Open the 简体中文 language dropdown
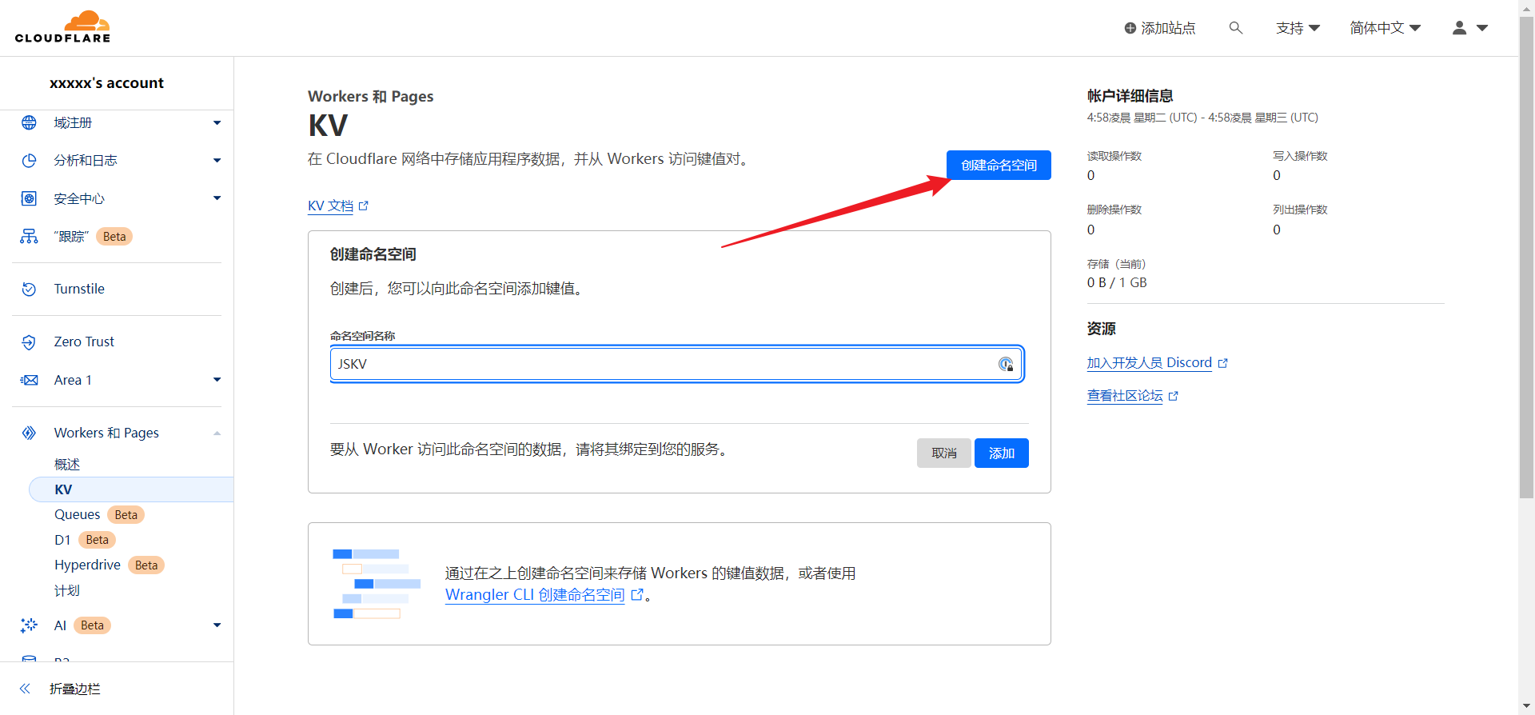 (1385, 28)
